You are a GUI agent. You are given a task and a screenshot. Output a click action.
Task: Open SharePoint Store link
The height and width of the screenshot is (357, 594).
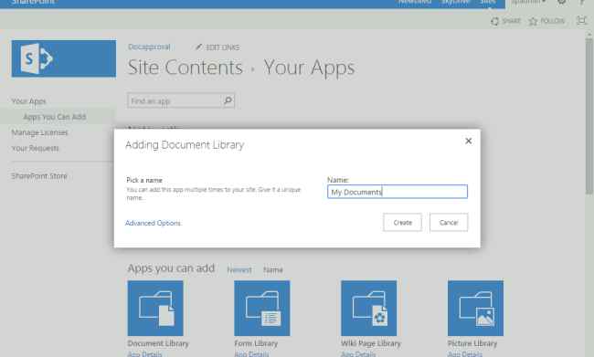tap(39, 176)
